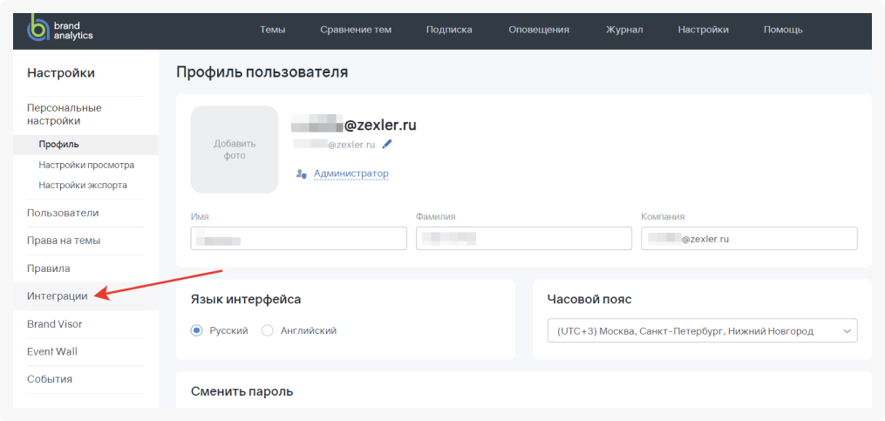
Task: Open Topic comparison in the top navigation
Action: [356, 30]
